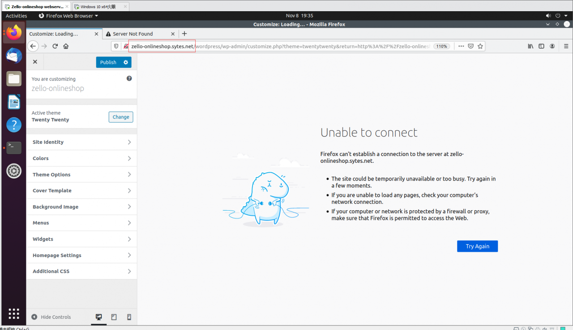Close the Zello-onlineshop webserver VM tab
The height and width of the screenshot is (330, 573).
point(67,7)
